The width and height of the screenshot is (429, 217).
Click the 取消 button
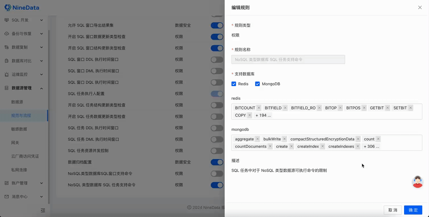click(393, 210)
